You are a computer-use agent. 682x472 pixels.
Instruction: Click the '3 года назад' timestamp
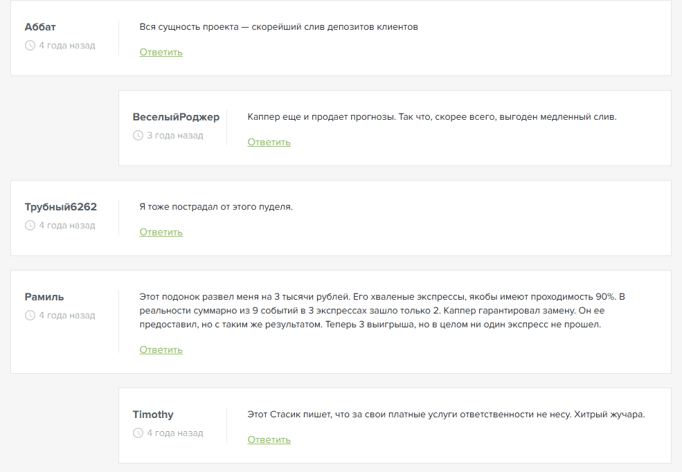point(175,136)
